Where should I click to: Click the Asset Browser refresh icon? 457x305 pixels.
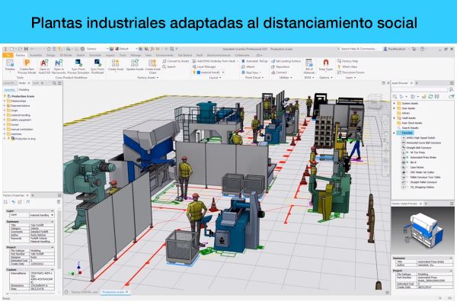pyautogui.click(x=430, y=97)
